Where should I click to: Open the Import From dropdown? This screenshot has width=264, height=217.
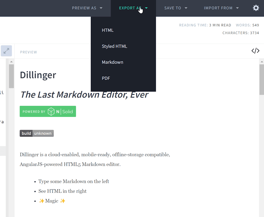coord(221,8)
